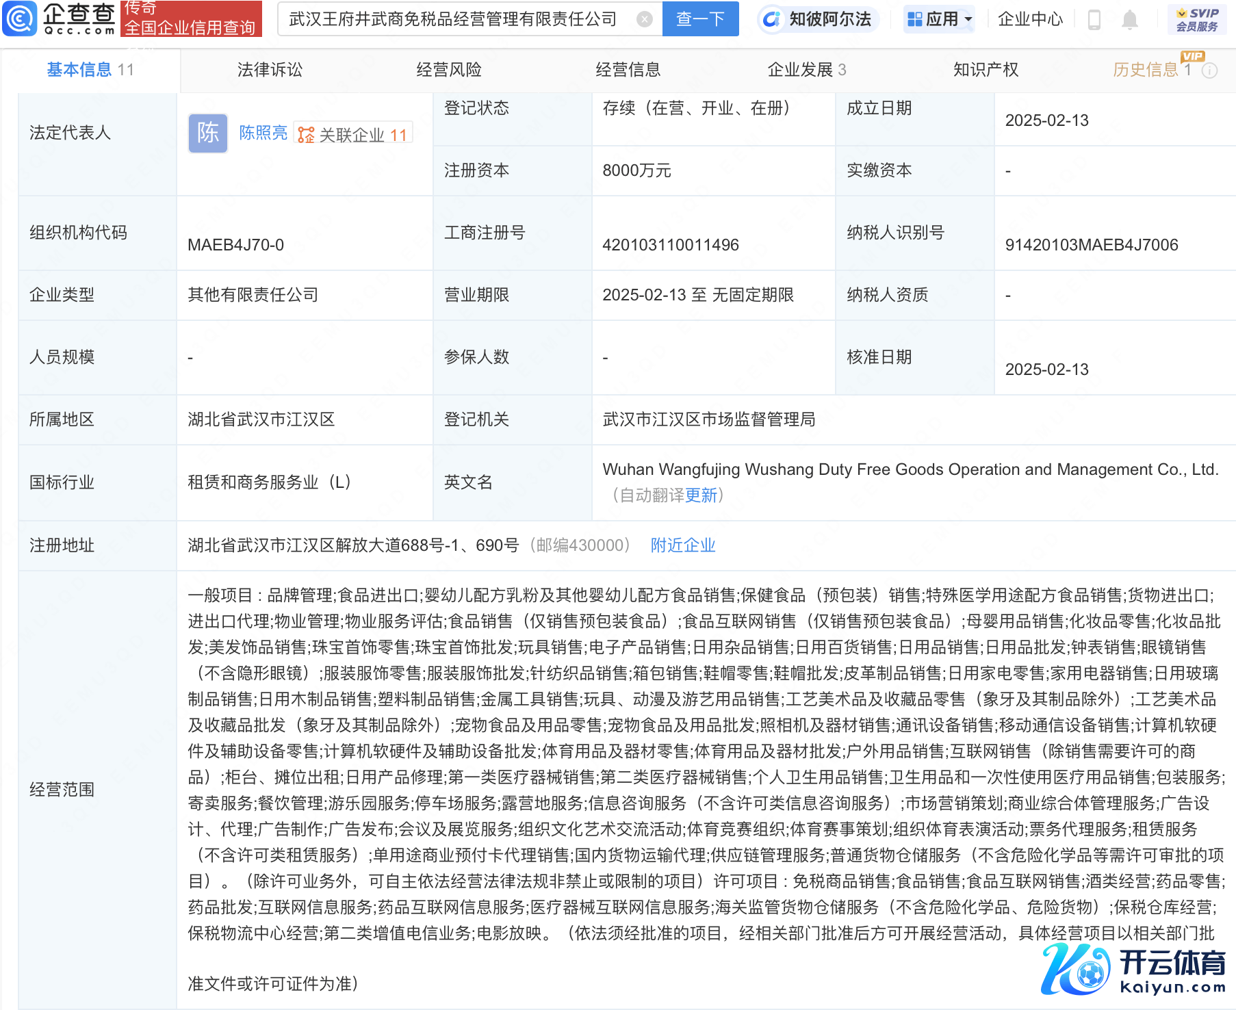
Task: Clear the search box with the X icon
Action: [644, 19]
